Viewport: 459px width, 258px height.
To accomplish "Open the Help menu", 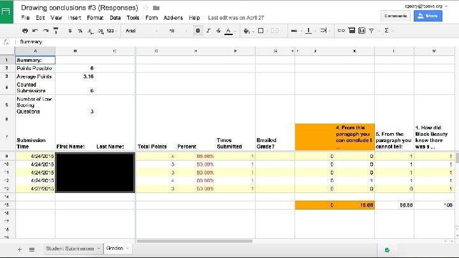I will (194, 18).
